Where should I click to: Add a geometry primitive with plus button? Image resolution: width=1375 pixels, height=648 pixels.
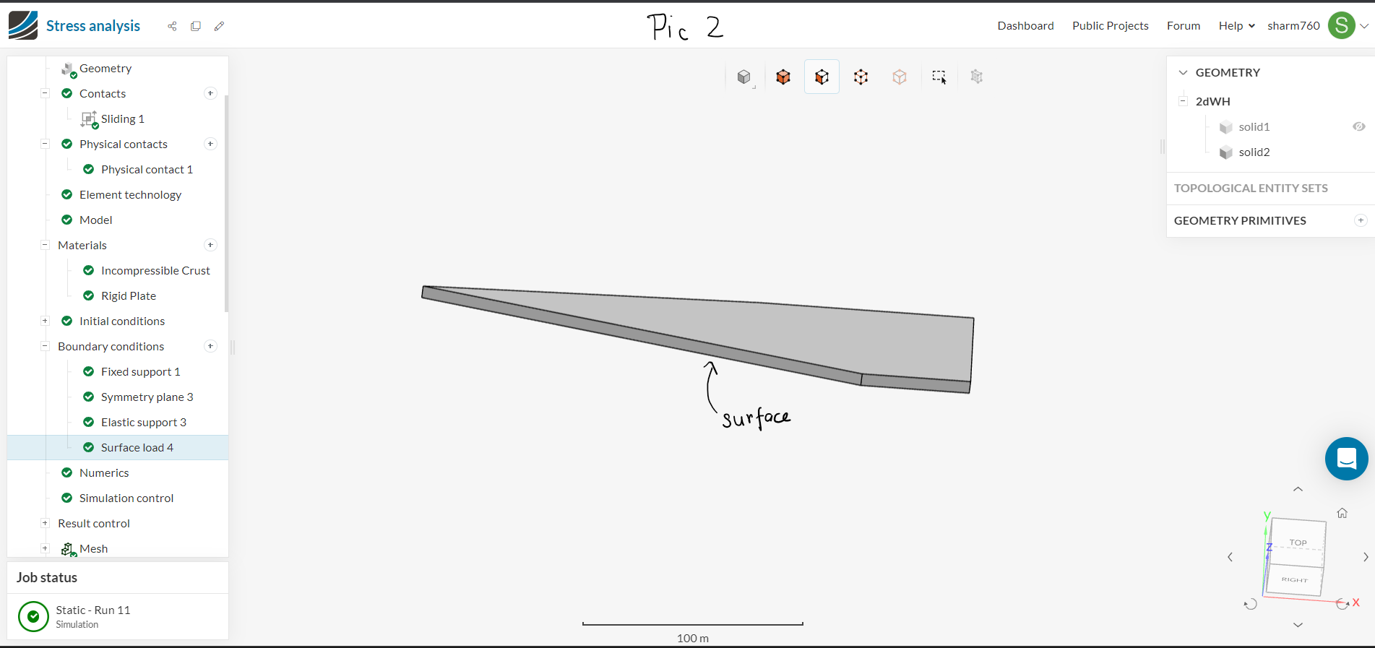[1361, 220]
